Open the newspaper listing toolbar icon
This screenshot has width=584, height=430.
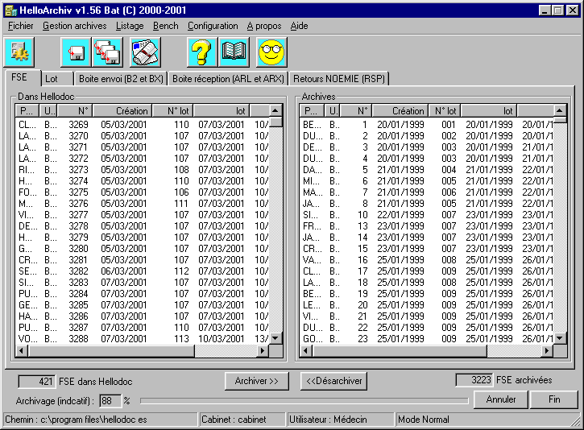tap(145, 52)
